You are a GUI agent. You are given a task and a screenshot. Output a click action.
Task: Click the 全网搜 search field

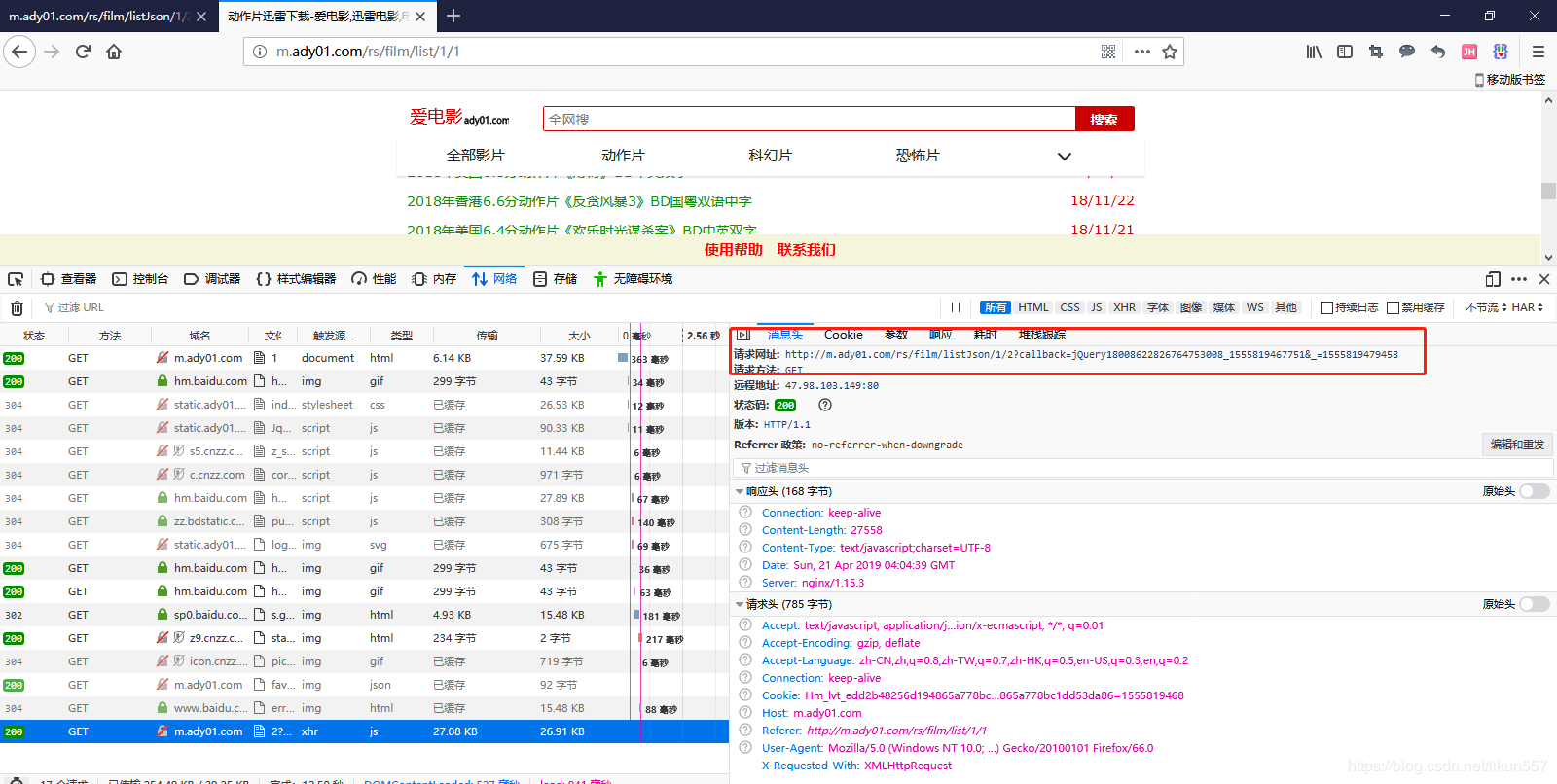pyautogui.click(x=810, y=120)
